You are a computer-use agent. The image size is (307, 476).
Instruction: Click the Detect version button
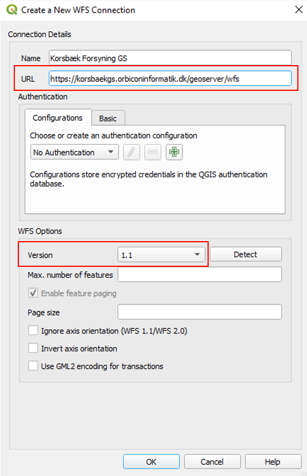click(246, 254)
